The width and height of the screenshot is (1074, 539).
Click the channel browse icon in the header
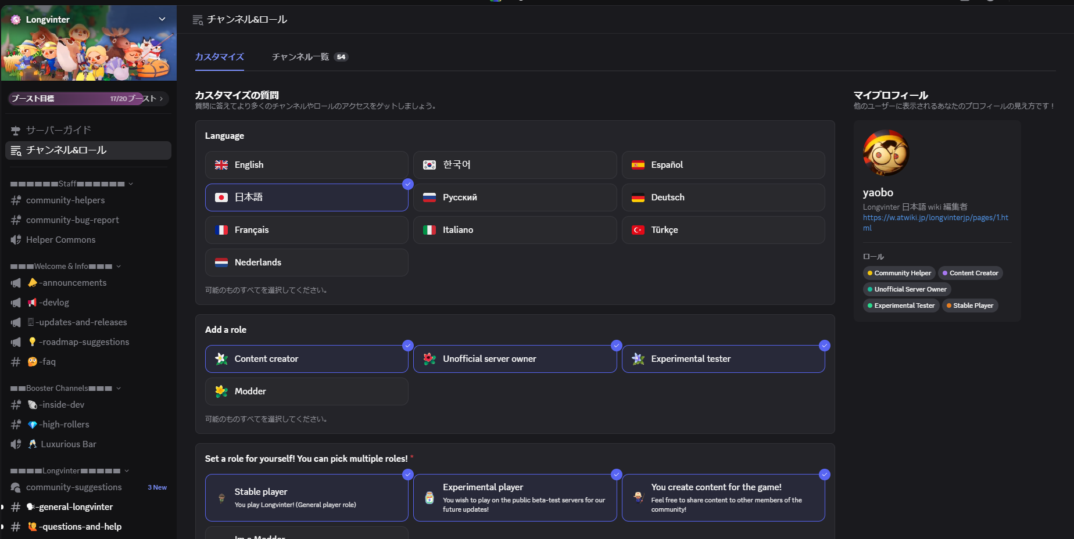(198, 20)
